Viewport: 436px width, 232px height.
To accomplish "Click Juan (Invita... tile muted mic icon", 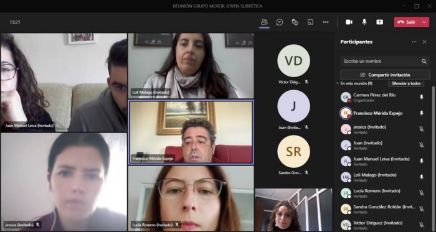I will (306, 127).
